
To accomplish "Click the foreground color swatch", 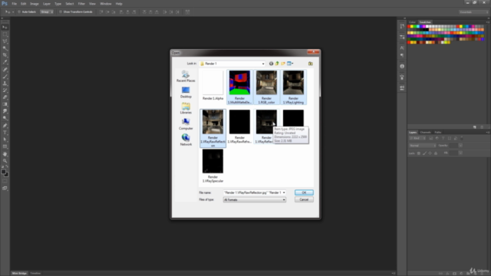I will [x=3, y=172].
